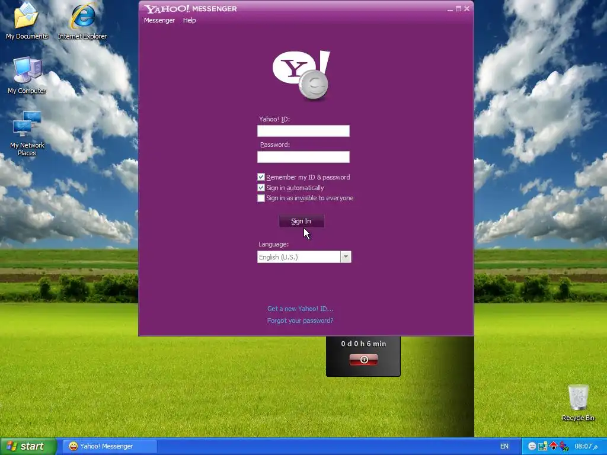
Task: Open the Messenger menu
Action: (159, 20)
